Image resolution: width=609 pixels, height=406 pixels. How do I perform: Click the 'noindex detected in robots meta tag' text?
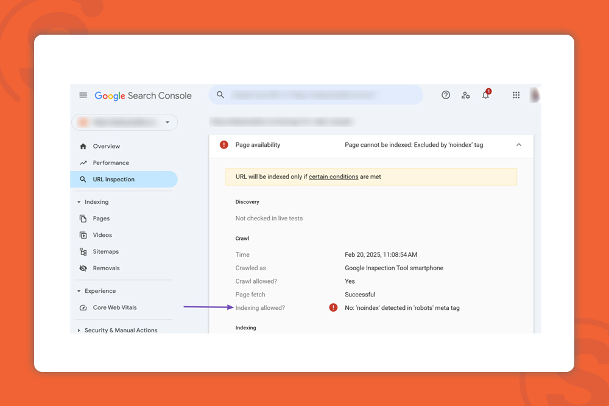[x=402, y=308]
